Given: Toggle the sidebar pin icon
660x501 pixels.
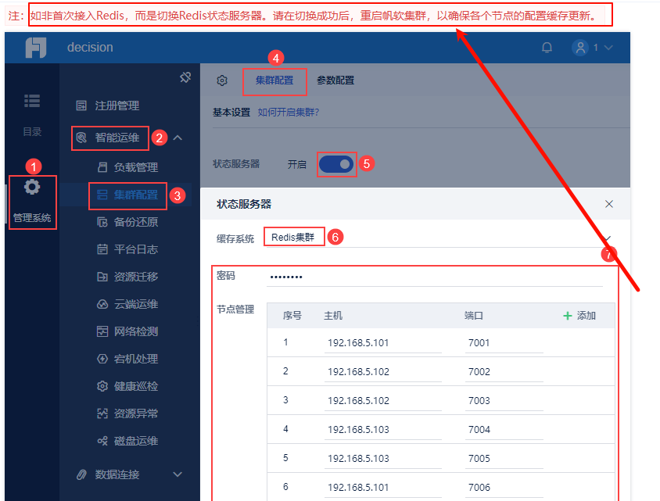Looking at the screenshot, I should (185, 77).
